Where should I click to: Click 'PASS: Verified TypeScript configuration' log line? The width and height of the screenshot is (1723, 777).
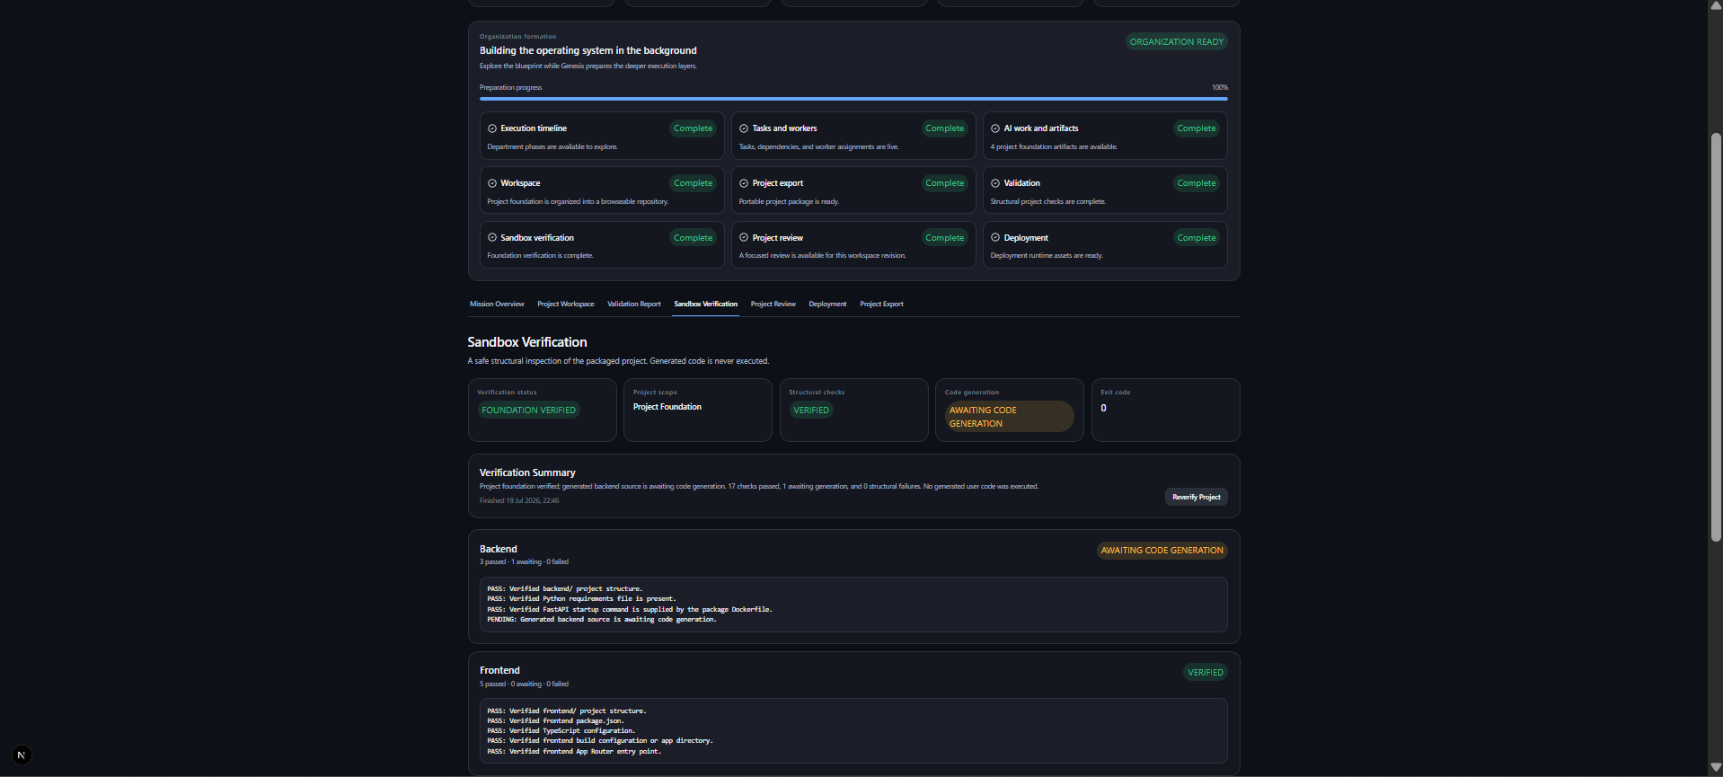click(x=561, y=731)
